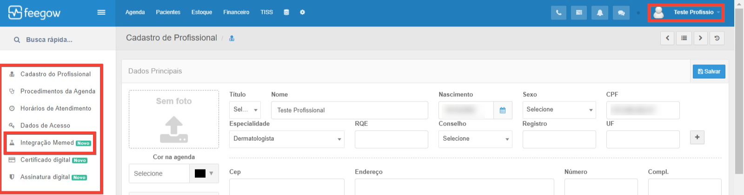Click the Compl. input field
744x195 pixels.
pyautogui.click(x=685, y=187)
